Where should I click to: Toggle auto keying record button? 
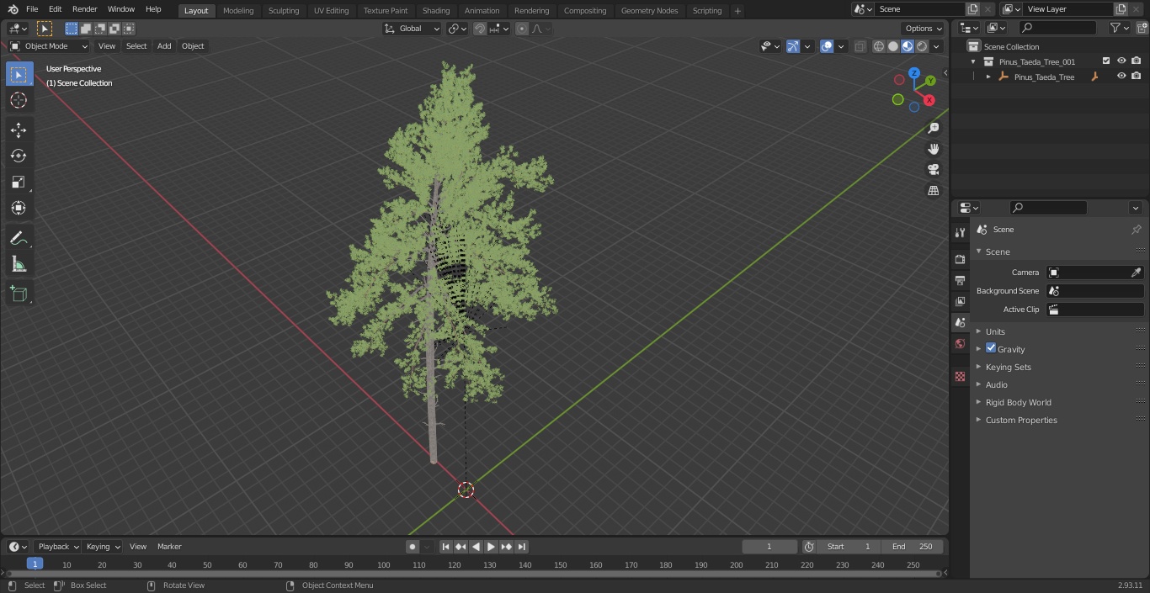413,547
